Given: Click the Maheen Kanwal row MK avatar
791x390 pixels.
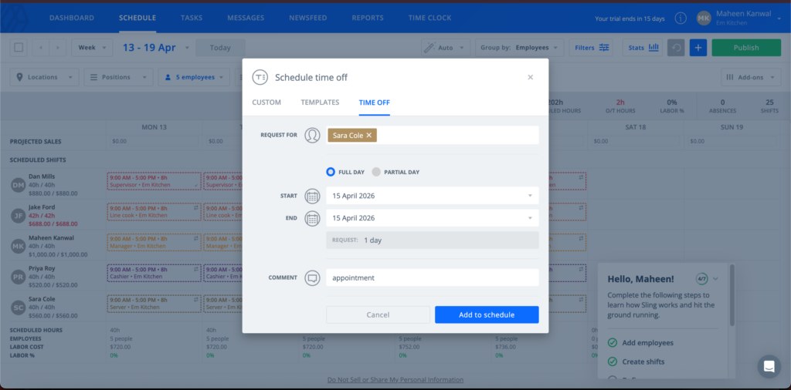Looking at the screenshot, I should point(18,247).
